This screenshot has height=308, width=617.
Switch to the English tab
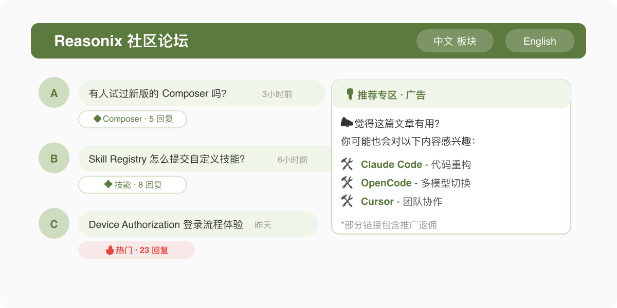pyautogui.click(x=540, y=41)
